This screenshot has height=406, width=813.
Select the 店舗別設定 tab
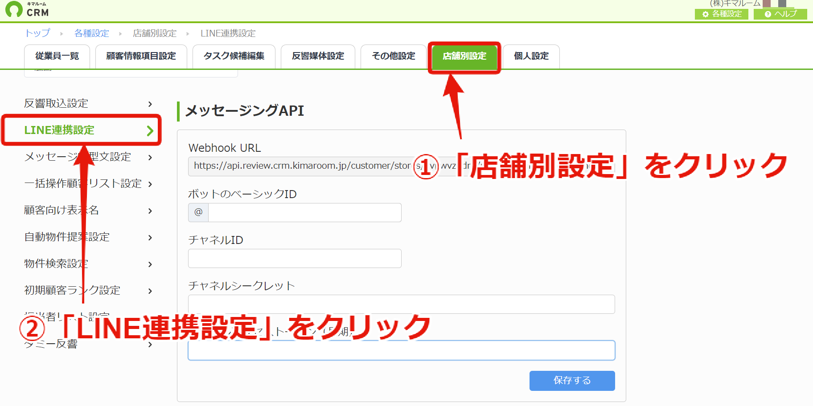point(464,57)
